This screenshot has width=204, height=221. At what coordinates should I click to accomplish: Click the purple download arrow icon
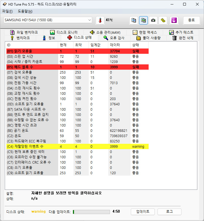point(174,20)
